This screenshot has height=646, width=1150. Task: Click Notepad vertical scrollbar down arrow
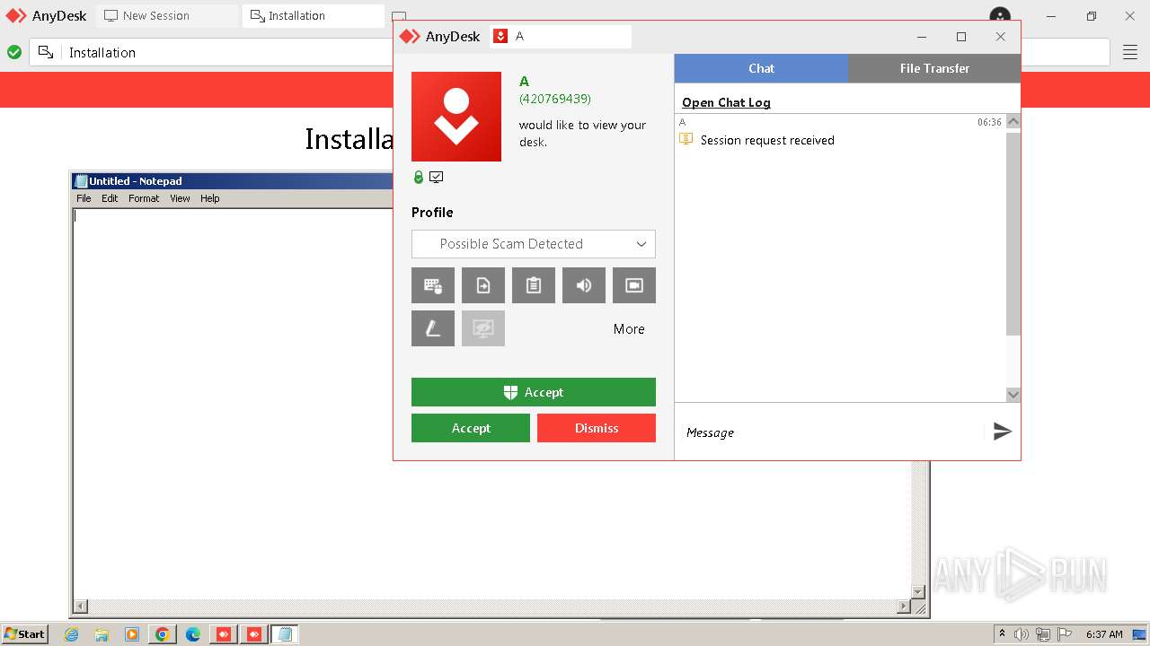(x=918, y=592)
